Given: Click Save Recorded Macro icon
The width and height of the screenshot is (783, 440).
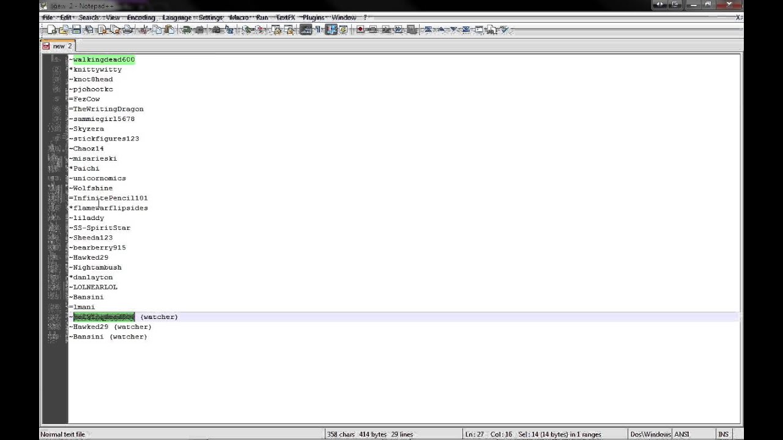Looking at the screenshot, I should (x=410, y=29).
